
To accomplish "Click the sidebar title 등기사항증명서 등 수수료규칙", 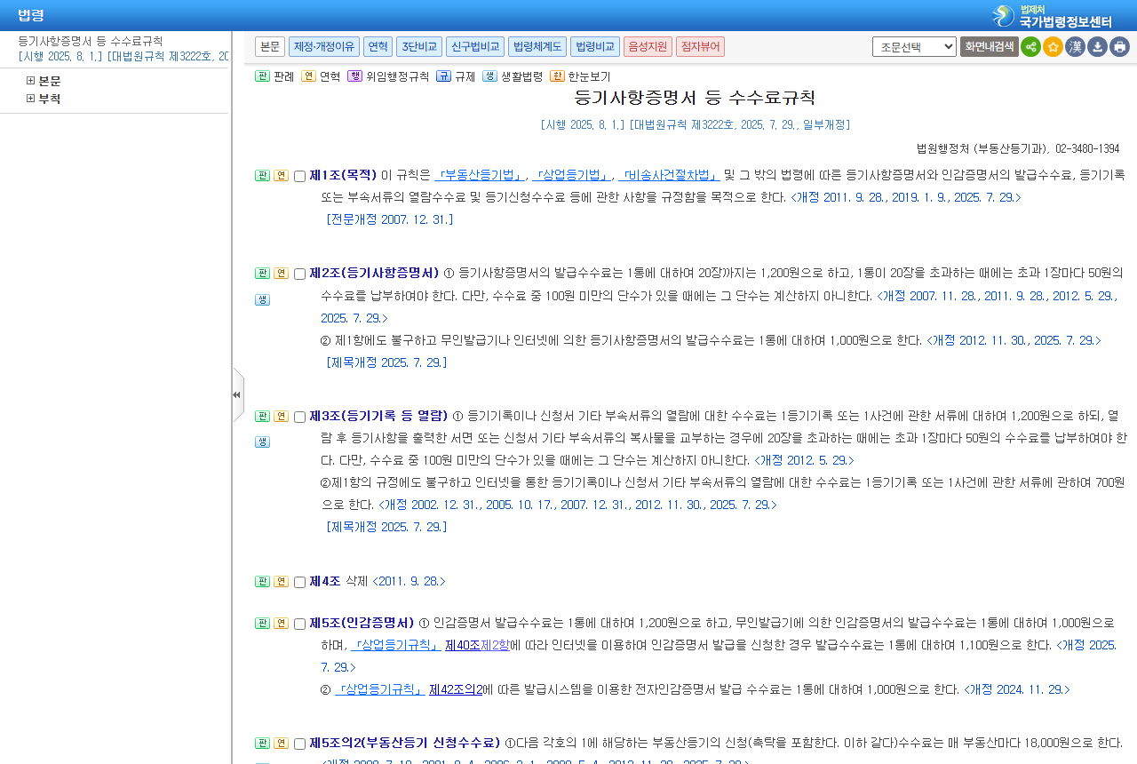I will pyautogui.click(x=91, y=41).
